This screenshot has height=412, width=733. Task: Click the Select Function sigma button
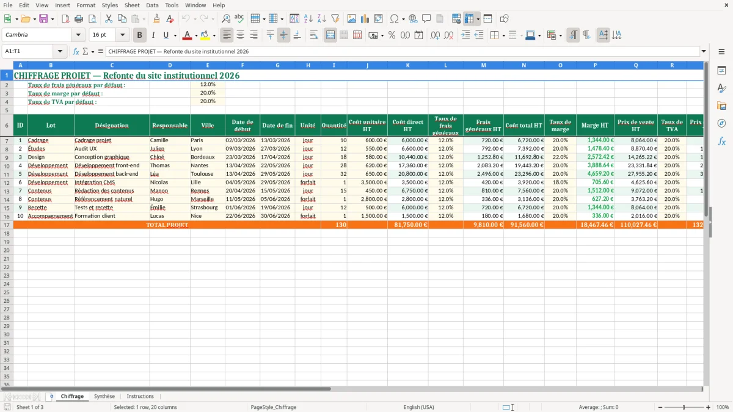86,51
